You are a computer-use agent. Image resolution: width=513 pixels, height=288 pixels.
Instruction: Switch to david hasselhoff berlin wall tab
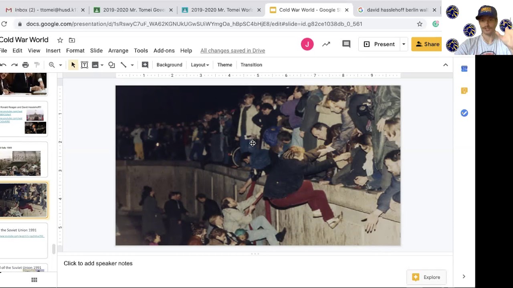[x=397, y=10]
